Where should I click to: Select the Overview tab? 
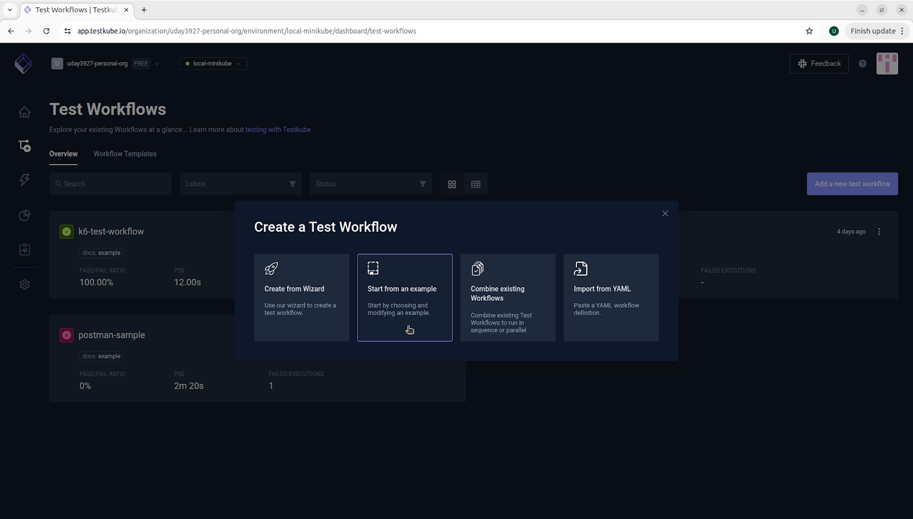click(x=63, y=154)
